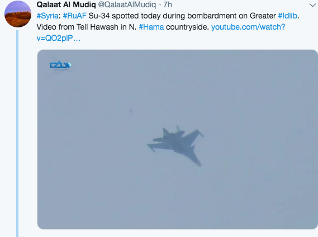The image size is (318, 237).
Task: Expand the tweet options chevron
Action: tap(313, 5)
